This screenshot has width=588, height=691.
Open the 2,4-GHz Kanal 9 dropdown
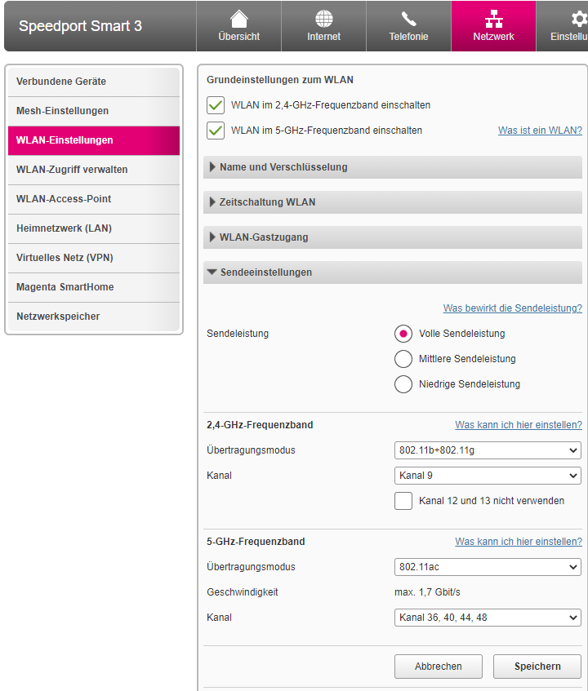488,476
